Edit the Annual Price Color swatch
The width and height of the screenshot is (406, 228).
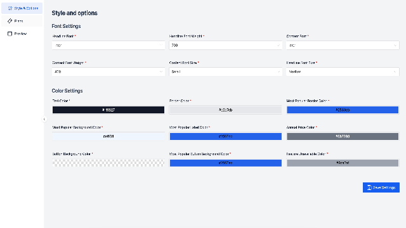[x=343, y=136]
